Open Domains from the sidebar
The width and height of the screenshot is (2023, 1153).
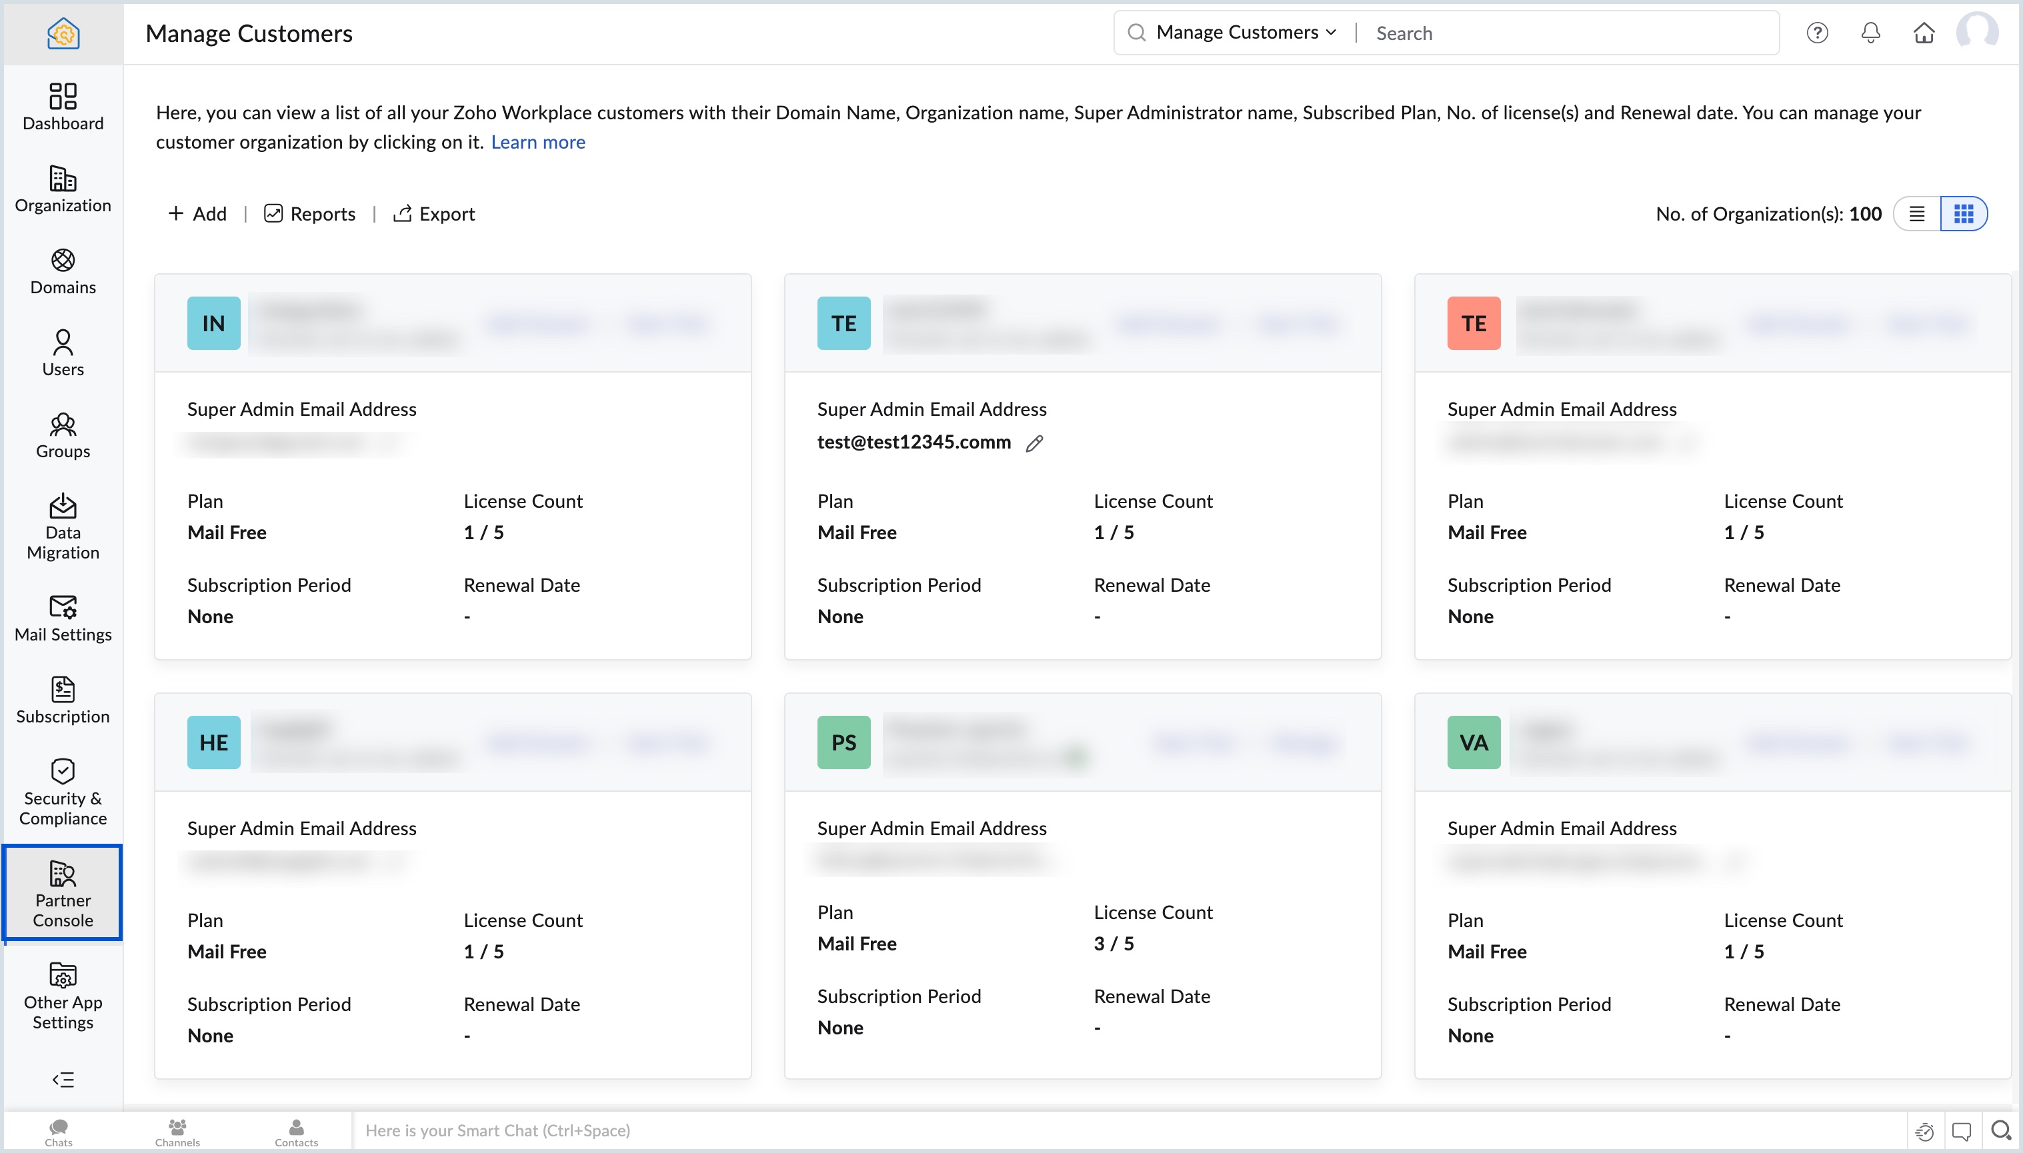click(63, 272)
